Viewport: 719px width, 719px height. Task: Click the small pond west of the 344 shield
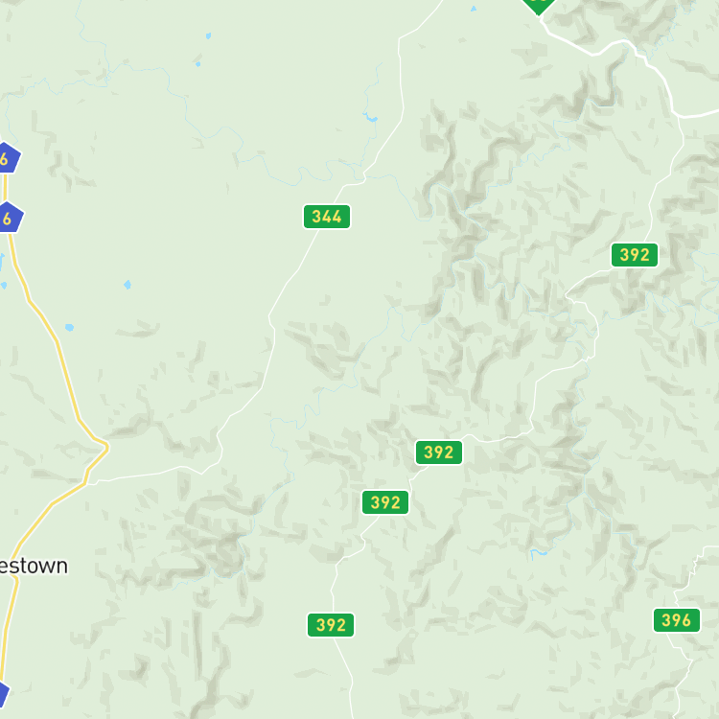[x=128, y=285]
